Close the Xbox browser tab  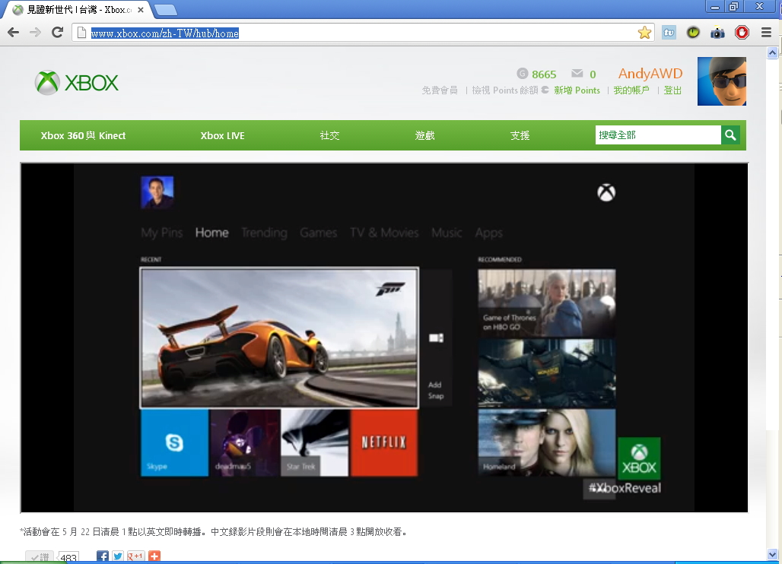point(141,9)
